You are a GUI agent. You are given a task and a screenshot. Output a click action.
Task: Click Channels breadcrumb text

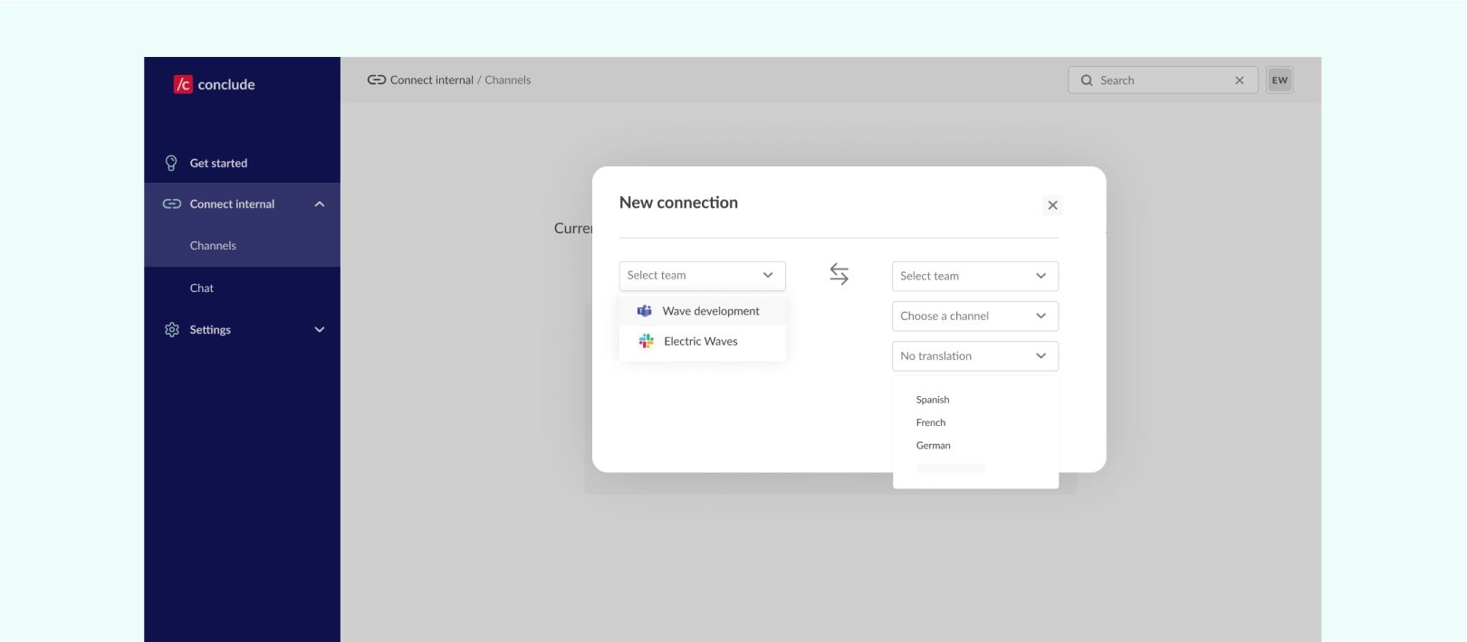pyautogui.click(x=508, y=80)
